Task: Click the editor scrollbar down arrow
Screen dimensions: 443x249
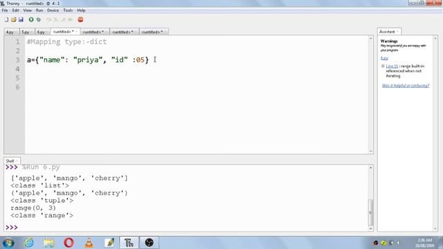Action: (371, 151)
